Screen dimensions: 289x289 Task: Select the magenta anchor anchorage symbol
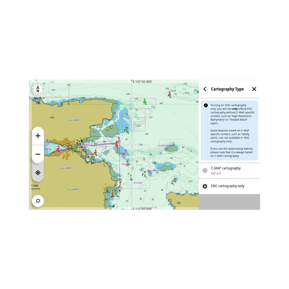click(x=105, y=147)
